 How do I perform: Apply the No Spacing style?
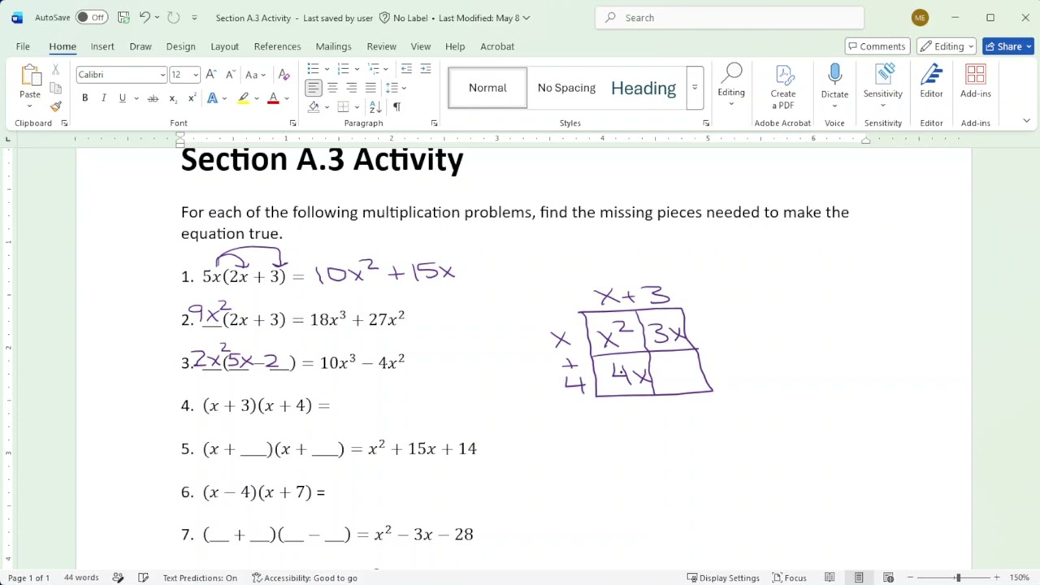click(x=566, y=88)
